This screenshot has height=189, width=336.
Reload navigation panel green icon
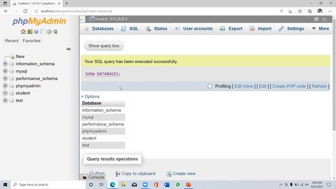(x=56, y=31)
